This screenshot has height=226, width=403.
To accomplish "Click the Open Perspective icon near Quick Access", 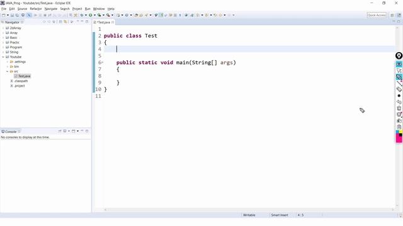I will click(x=392, y=15).
